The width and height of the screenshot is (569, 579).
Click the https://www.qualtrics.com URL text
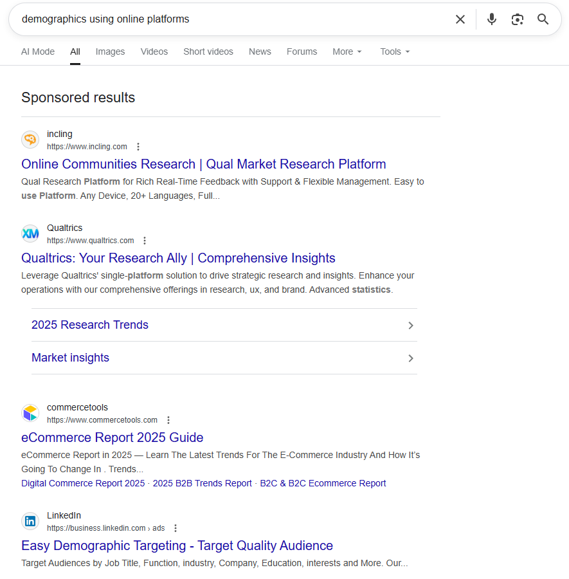[91, 241]
